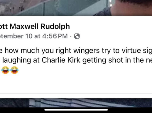Click the globe public-audience icon
The height and width of the screenshot is (113, 152).
pyautogui.click(x=77, y=36)
